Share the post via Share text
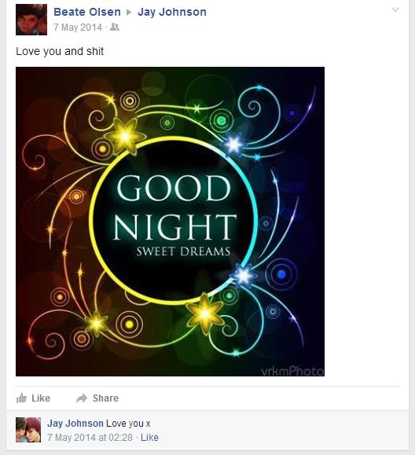The height and width of the screenshot is (455, 415). pos(105,398)
